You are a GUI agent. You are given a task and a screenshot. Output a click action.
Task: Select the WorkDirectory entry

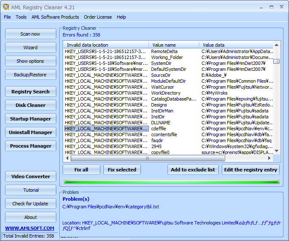(x=168, y=93)
